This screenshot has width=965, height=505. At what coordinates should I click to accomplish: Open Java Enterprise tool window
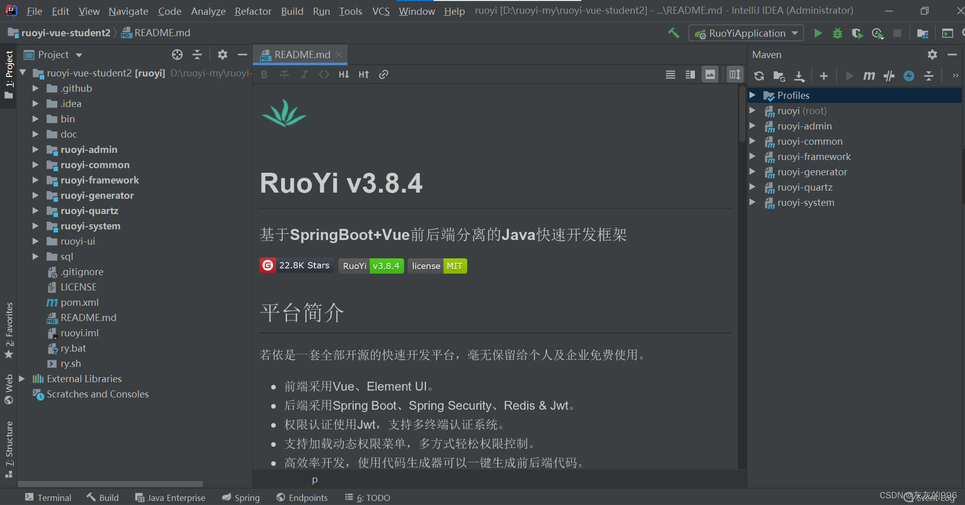(x=170, y=498)
